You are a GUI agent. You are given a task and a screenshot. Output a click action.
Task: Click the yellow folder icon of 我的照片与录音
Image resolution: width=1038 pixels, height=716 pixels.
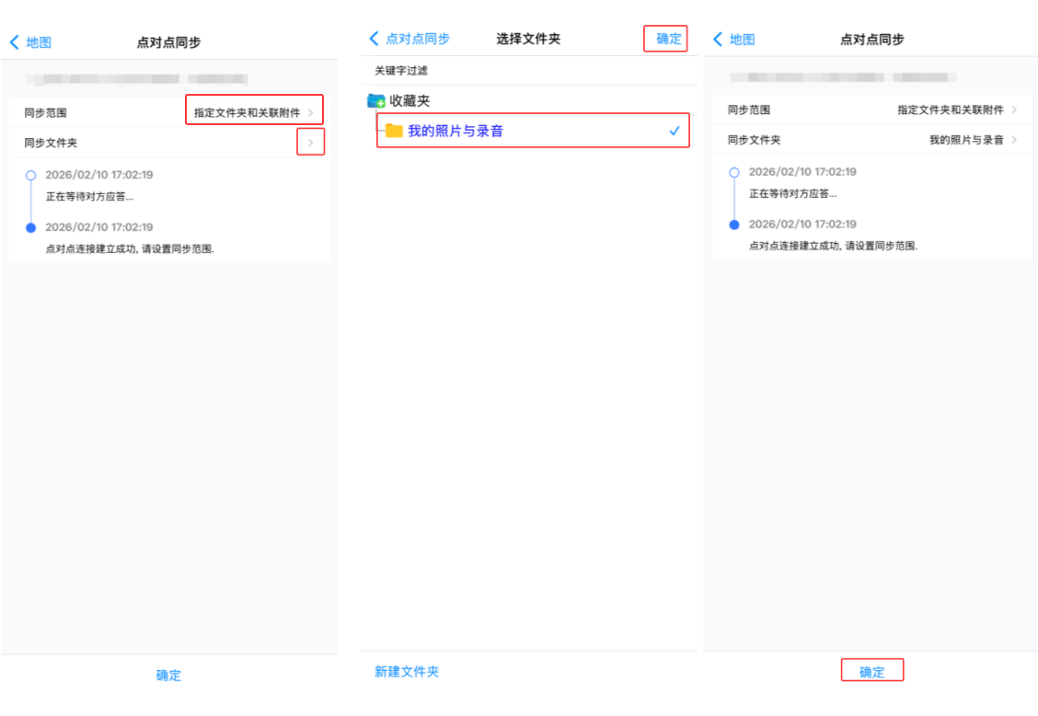[394, 131]
